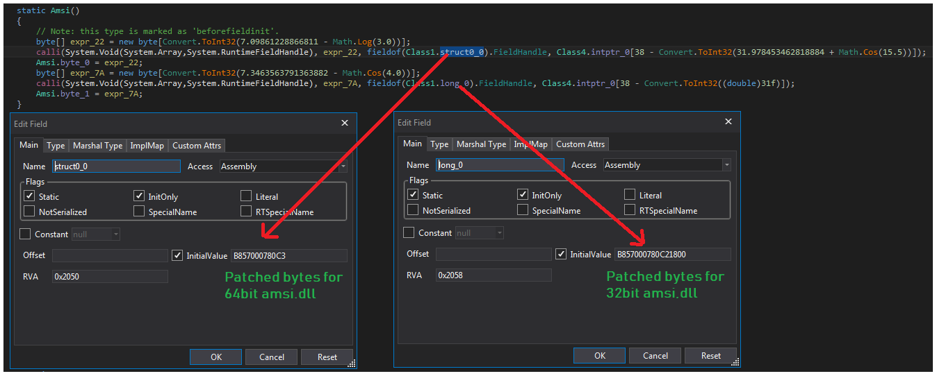Toggle Static checkbox in long_0 dialog
Viewport: 937px width, 376px height.
412,195
